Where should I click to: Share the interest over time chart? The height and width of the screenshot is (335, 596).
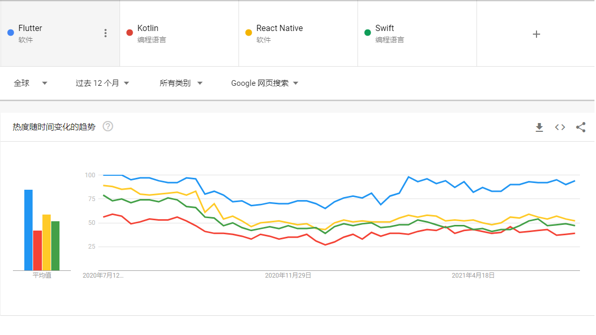tap(580, 127)
